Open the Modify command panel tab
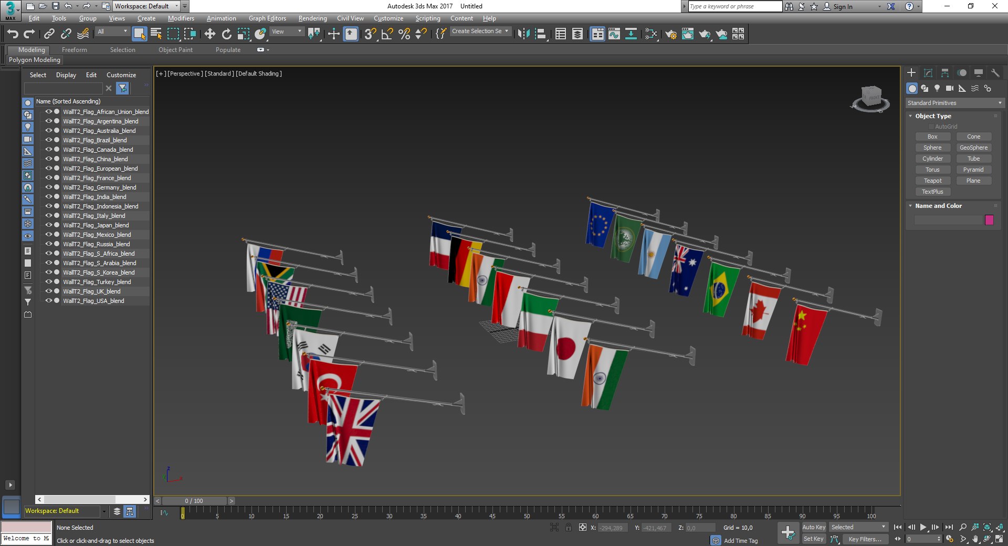Image resolution: width=1008 pixels, height=546 pixels. pos(928,72)
